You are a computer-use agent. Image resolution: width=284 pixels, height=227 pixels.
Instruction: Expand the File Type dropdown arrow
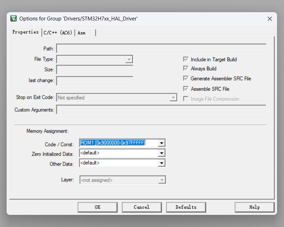(x=129, y=59)
